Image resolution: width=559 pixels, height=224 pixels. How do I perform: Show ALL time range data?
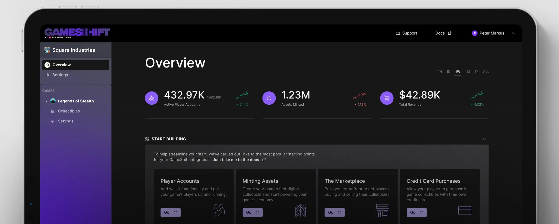tap(486, 72)
